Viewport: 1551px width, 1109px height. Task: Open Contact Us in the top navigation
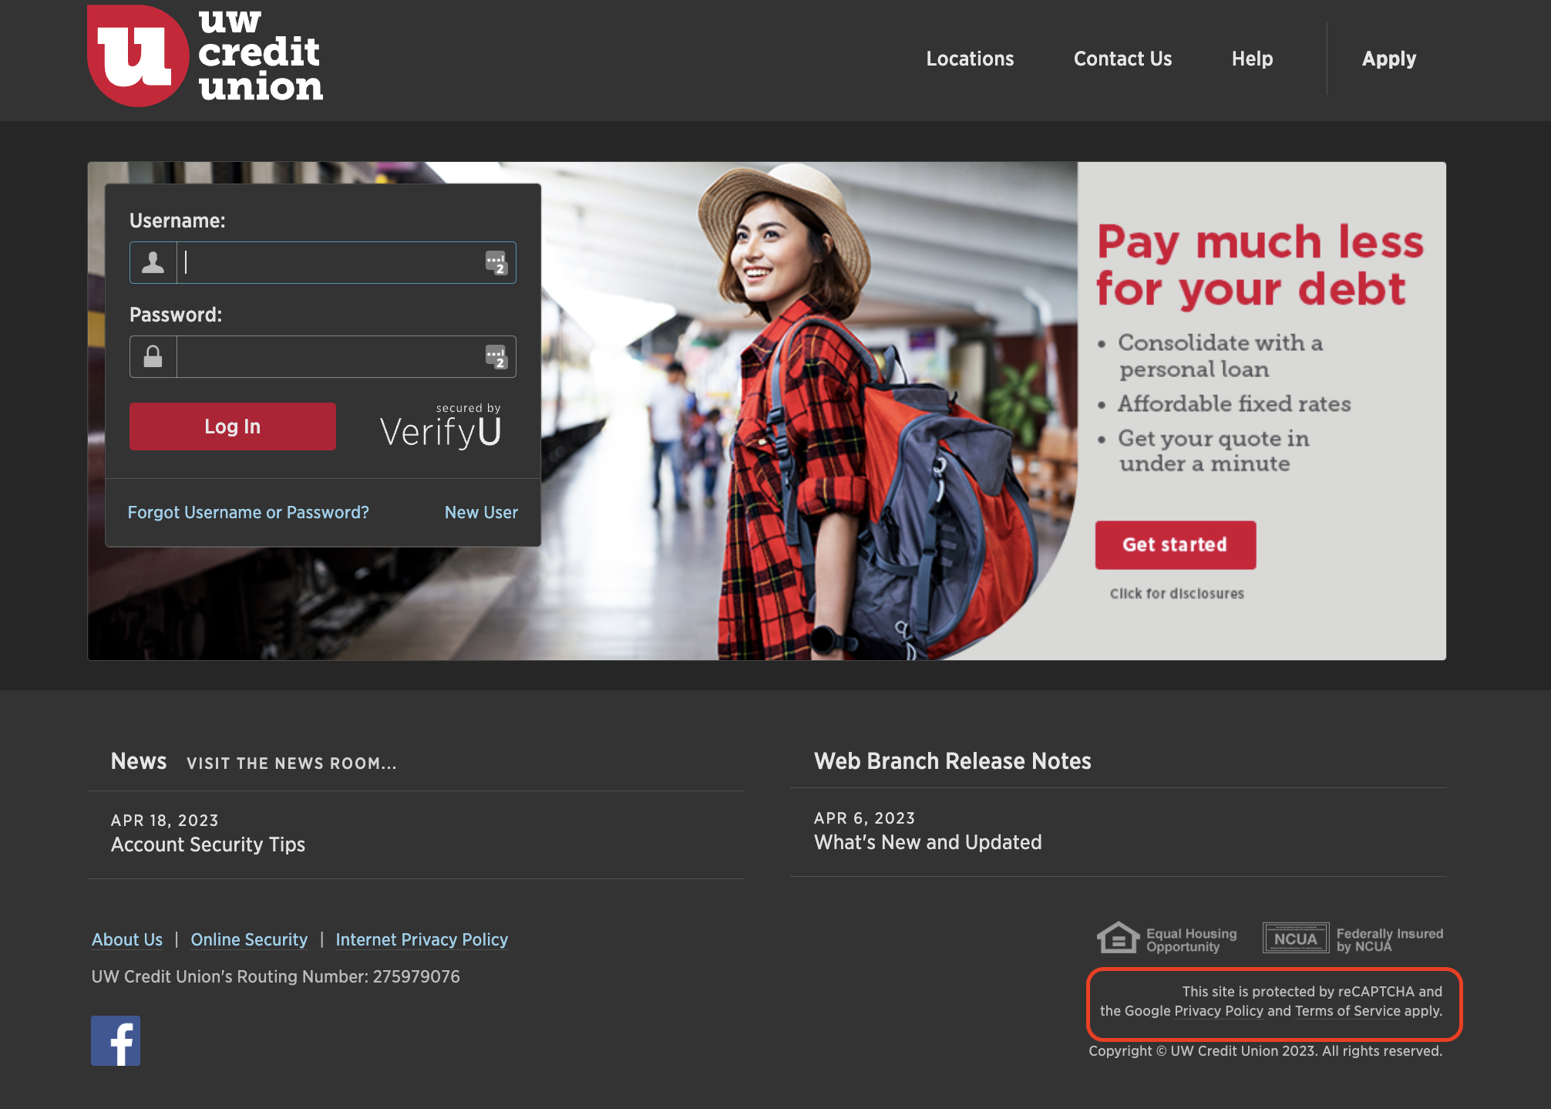(x=1122, y=59)
